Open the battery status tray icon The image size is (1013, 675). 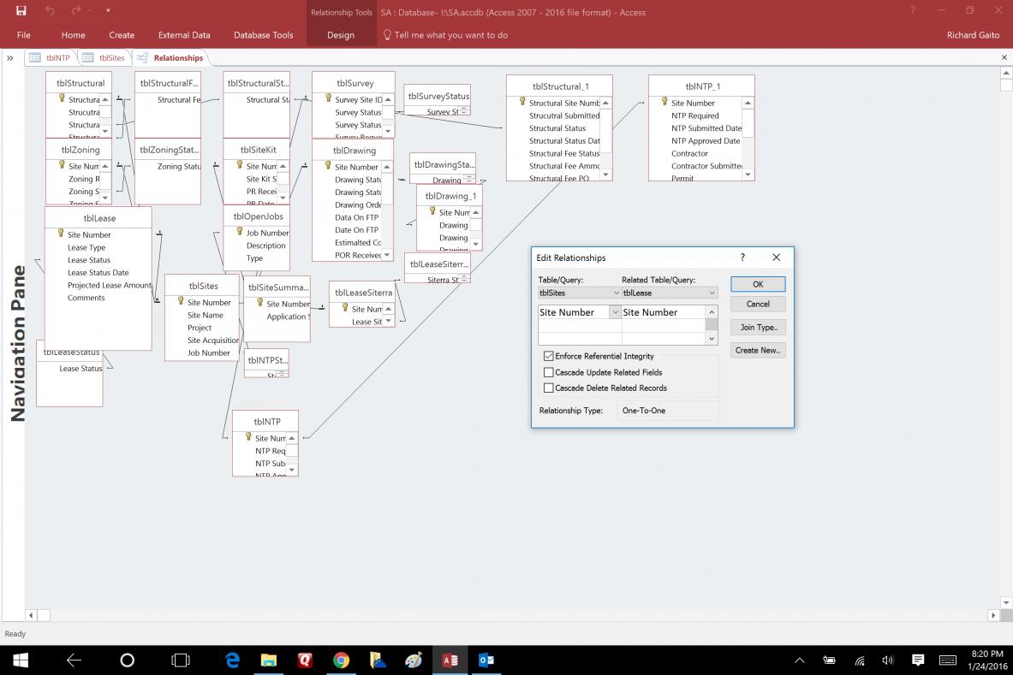[829, 660]
